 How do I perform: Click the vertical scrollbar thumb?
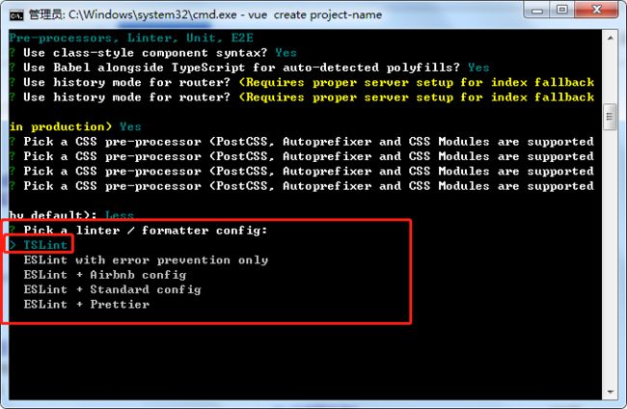pyautogui.click(x=611, y=117)
